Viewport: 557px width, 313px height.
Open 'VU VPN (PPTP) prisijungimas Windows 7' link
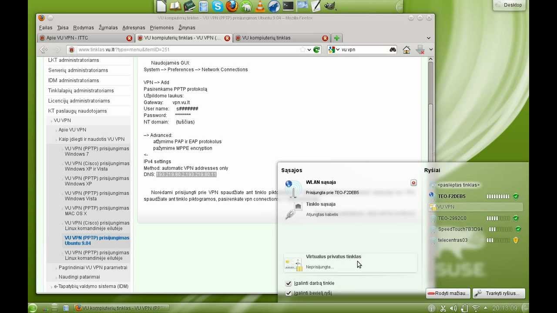[97, 151]
